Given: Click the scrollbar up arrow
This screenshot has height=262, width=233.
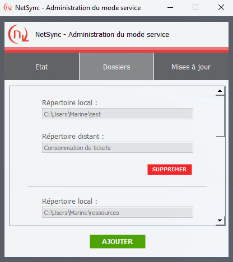Looking at the screenshot, I should pos(220,91).
